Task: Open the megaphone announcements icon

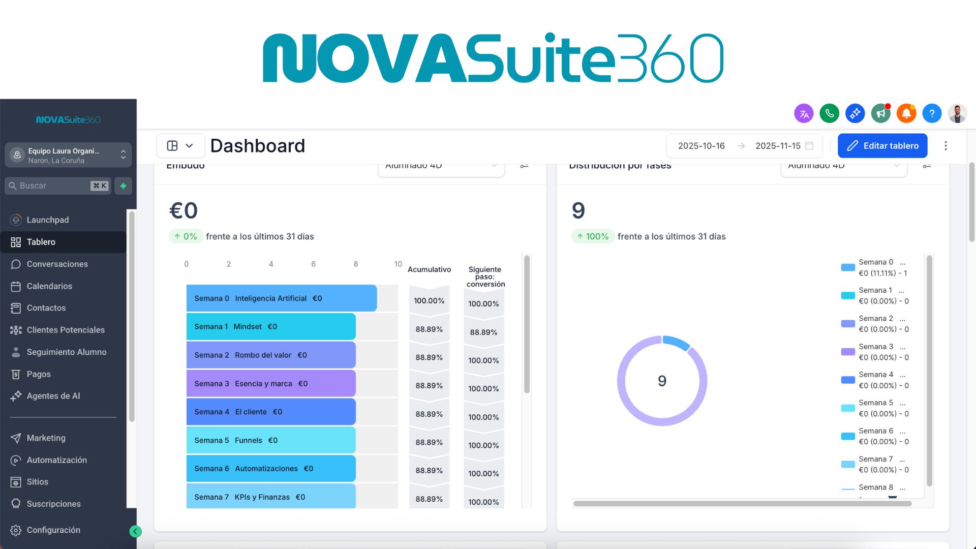Action: 880,113
